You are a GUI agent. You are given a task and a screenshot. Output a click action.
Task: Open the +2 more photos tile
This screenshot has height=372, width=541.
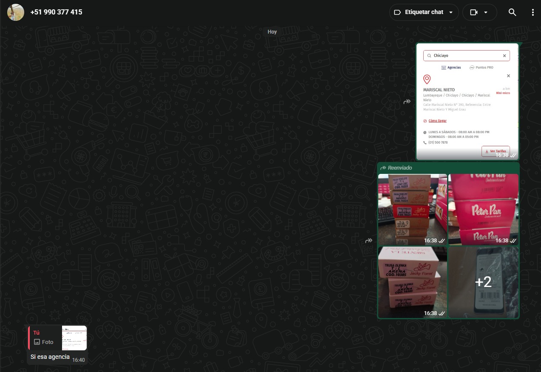pyautogui.click(x=483, y=282)
